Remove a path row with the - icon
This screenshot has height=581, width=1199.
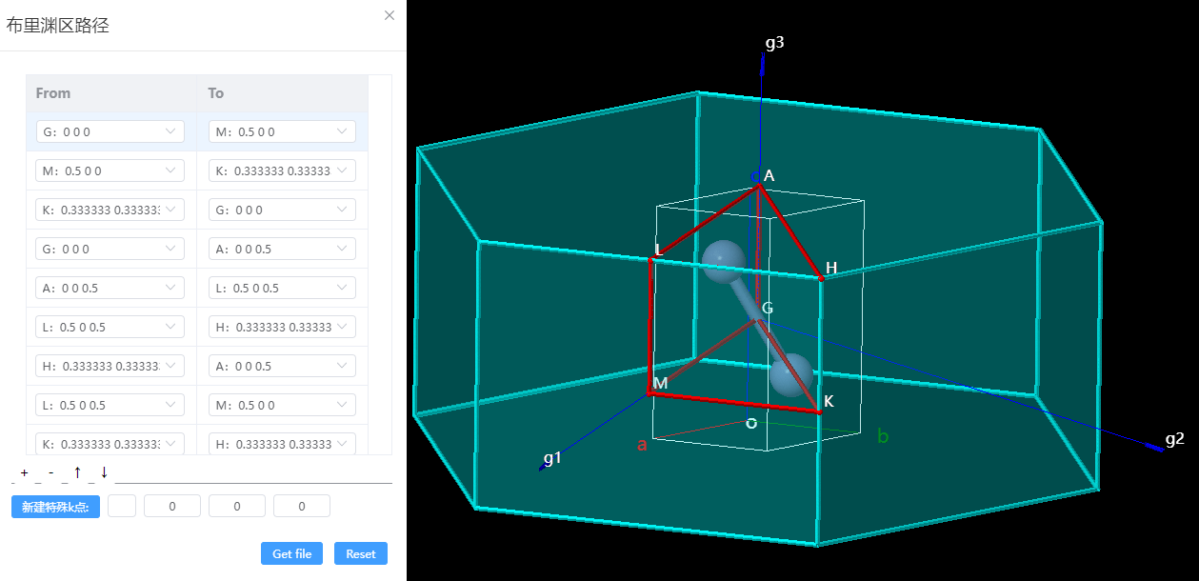click(x=50, y=472)
